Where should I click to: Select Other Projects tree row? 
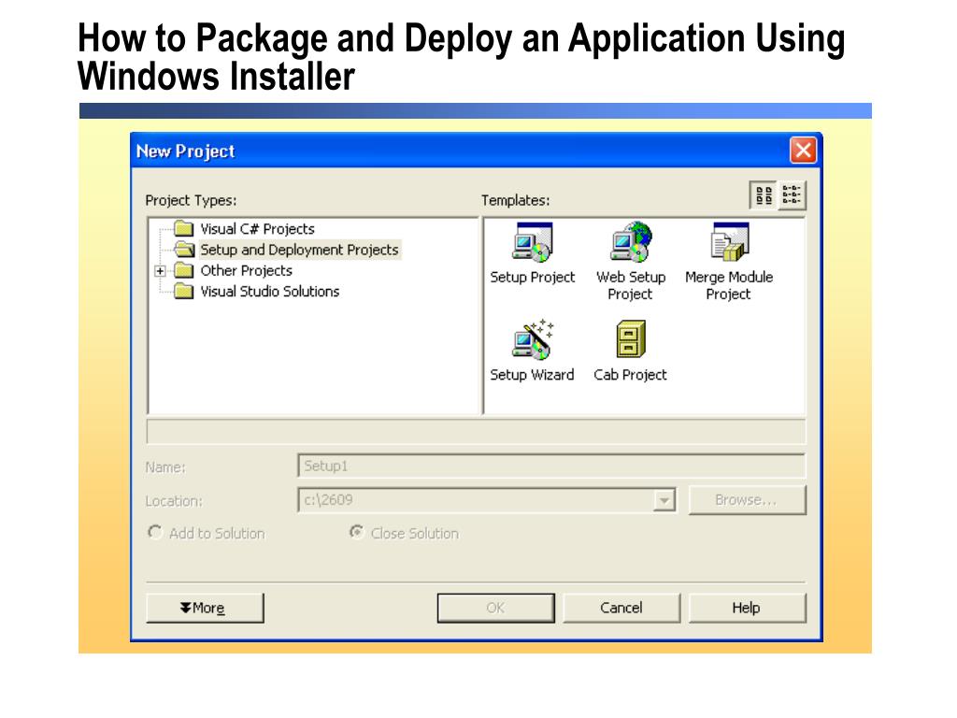(247, 270)
